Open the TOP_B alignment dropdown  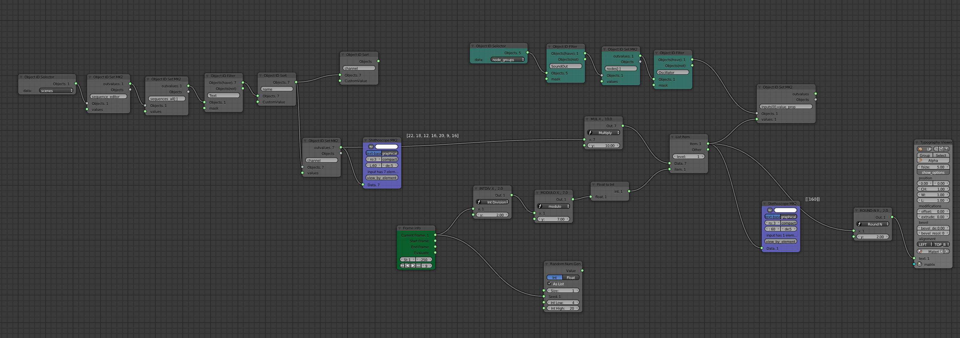(x=942, y=244)
